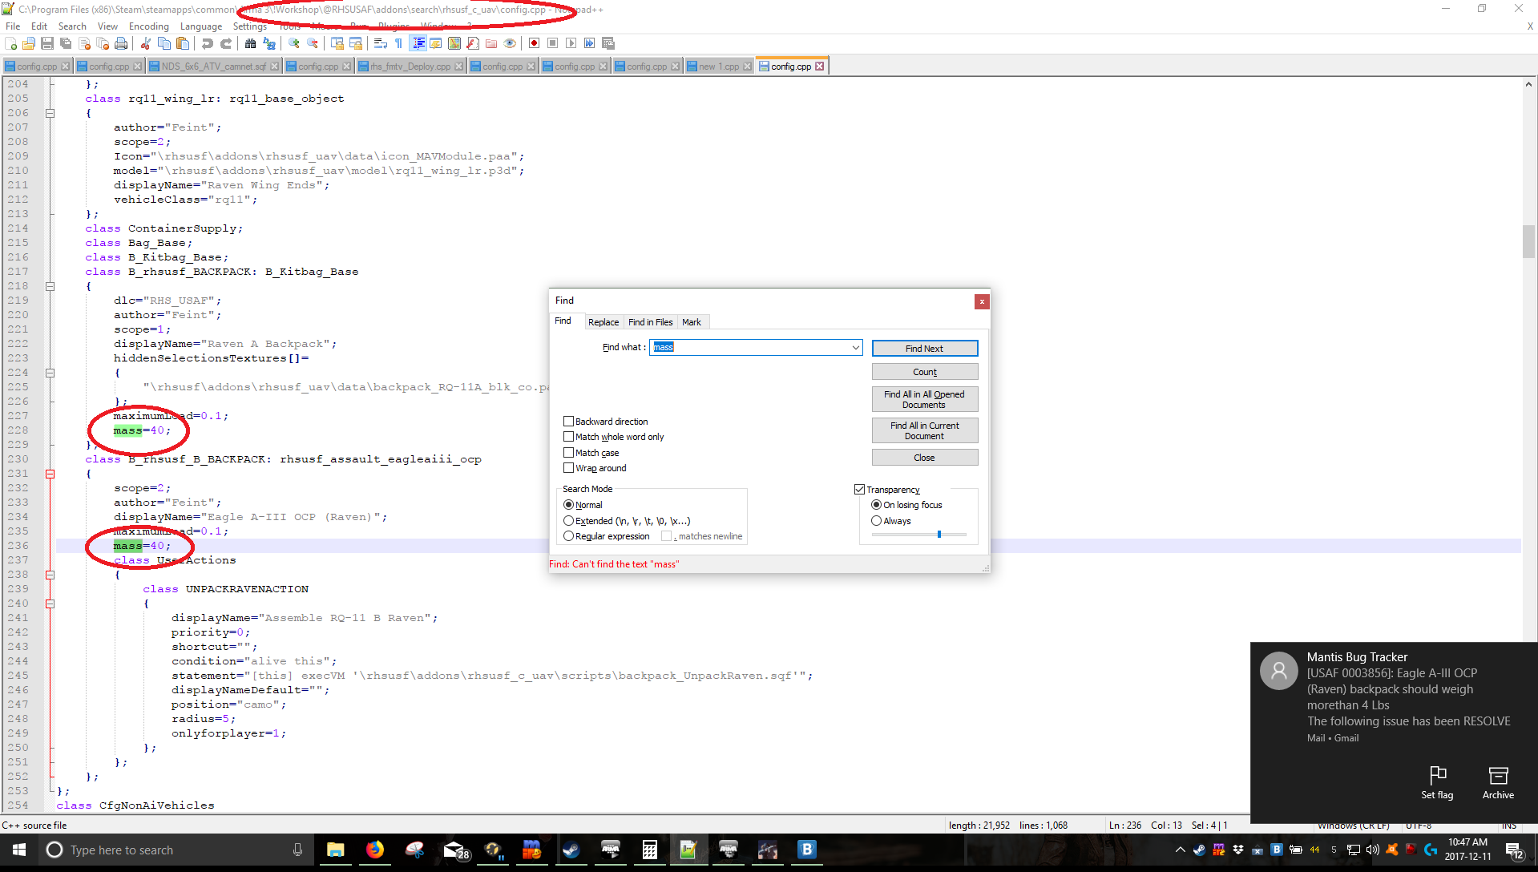Enable the Backward direction checkbox
The width and height of the screenshot is (1538, 872).
(568, 422)
